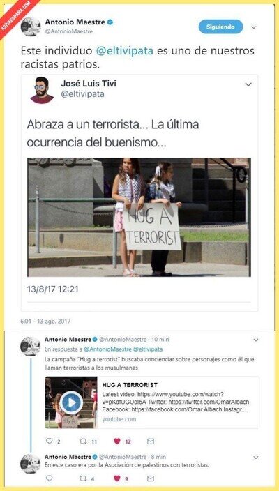Click the reply icon under the first reply tweet
This screenshot has width=279, height=491.
(49, 441)
